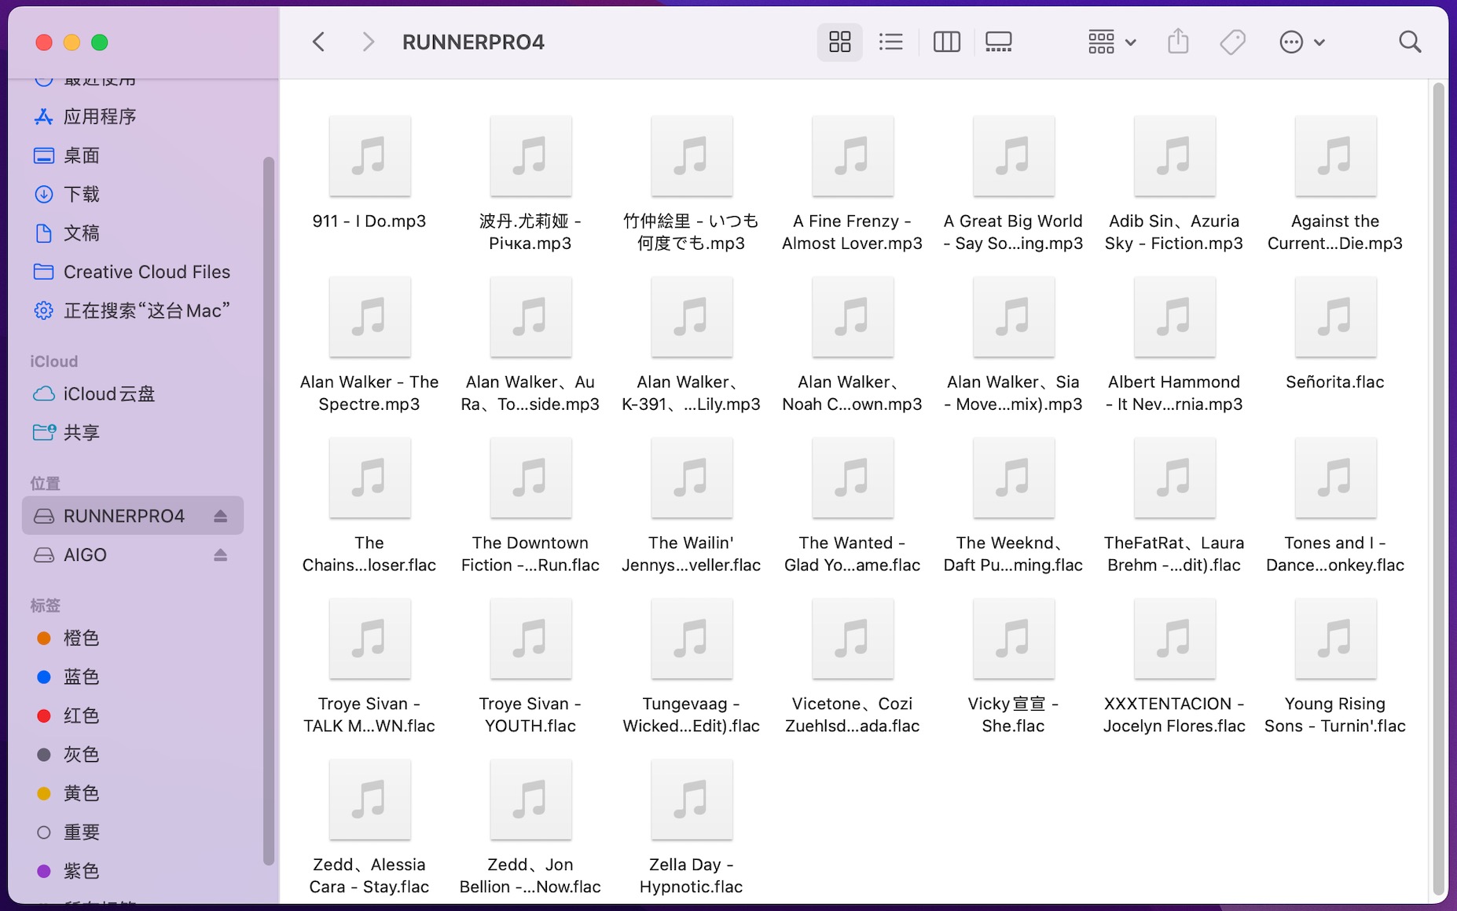Select Alan Walker、K-391 Lily.mp3 file
Screen dimensions: 1457x911
[x=692, y=346]
